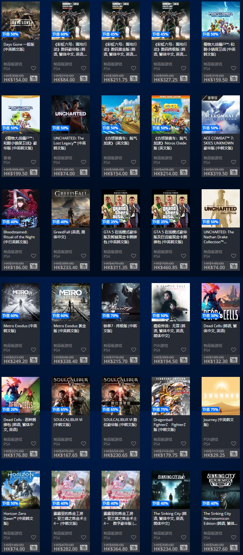
Task: Wishlist the HK$159.50 Plants vs Zombies
Action: point(234,68)
